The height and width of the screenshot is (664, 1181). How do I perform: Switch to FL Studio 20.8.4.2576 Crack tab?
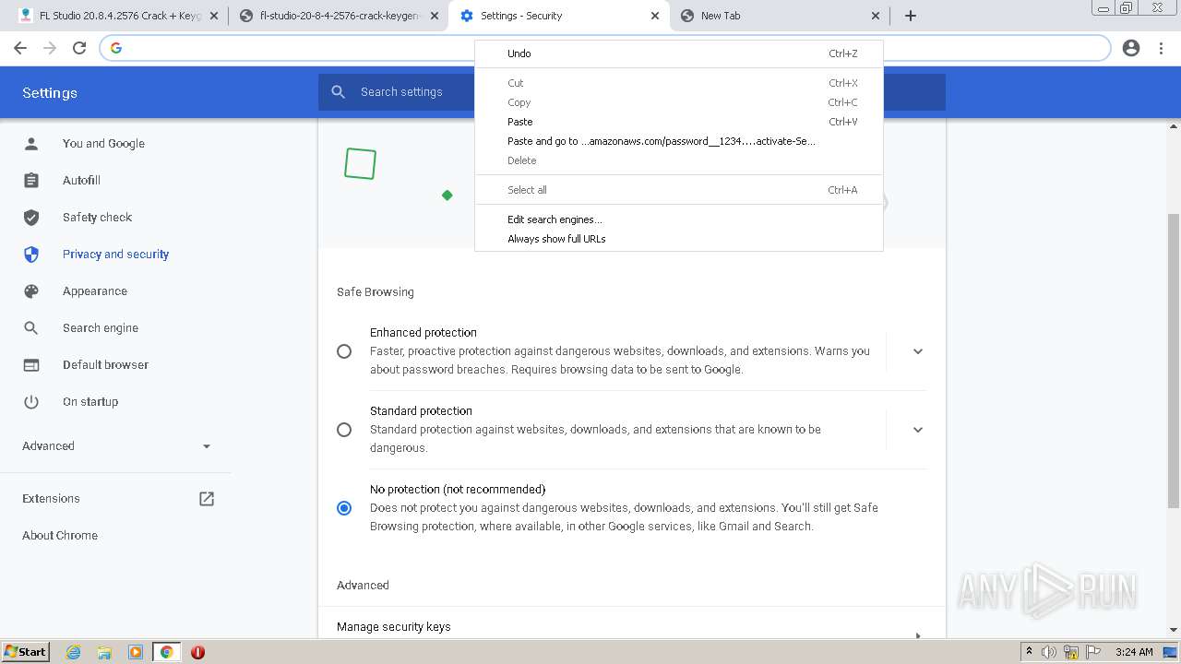tap(115, 16)
